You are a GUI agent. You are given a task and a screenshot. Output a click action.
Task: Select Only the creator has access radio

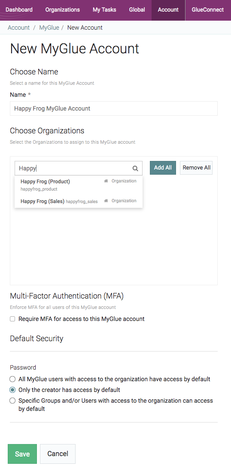pos(12,390)
